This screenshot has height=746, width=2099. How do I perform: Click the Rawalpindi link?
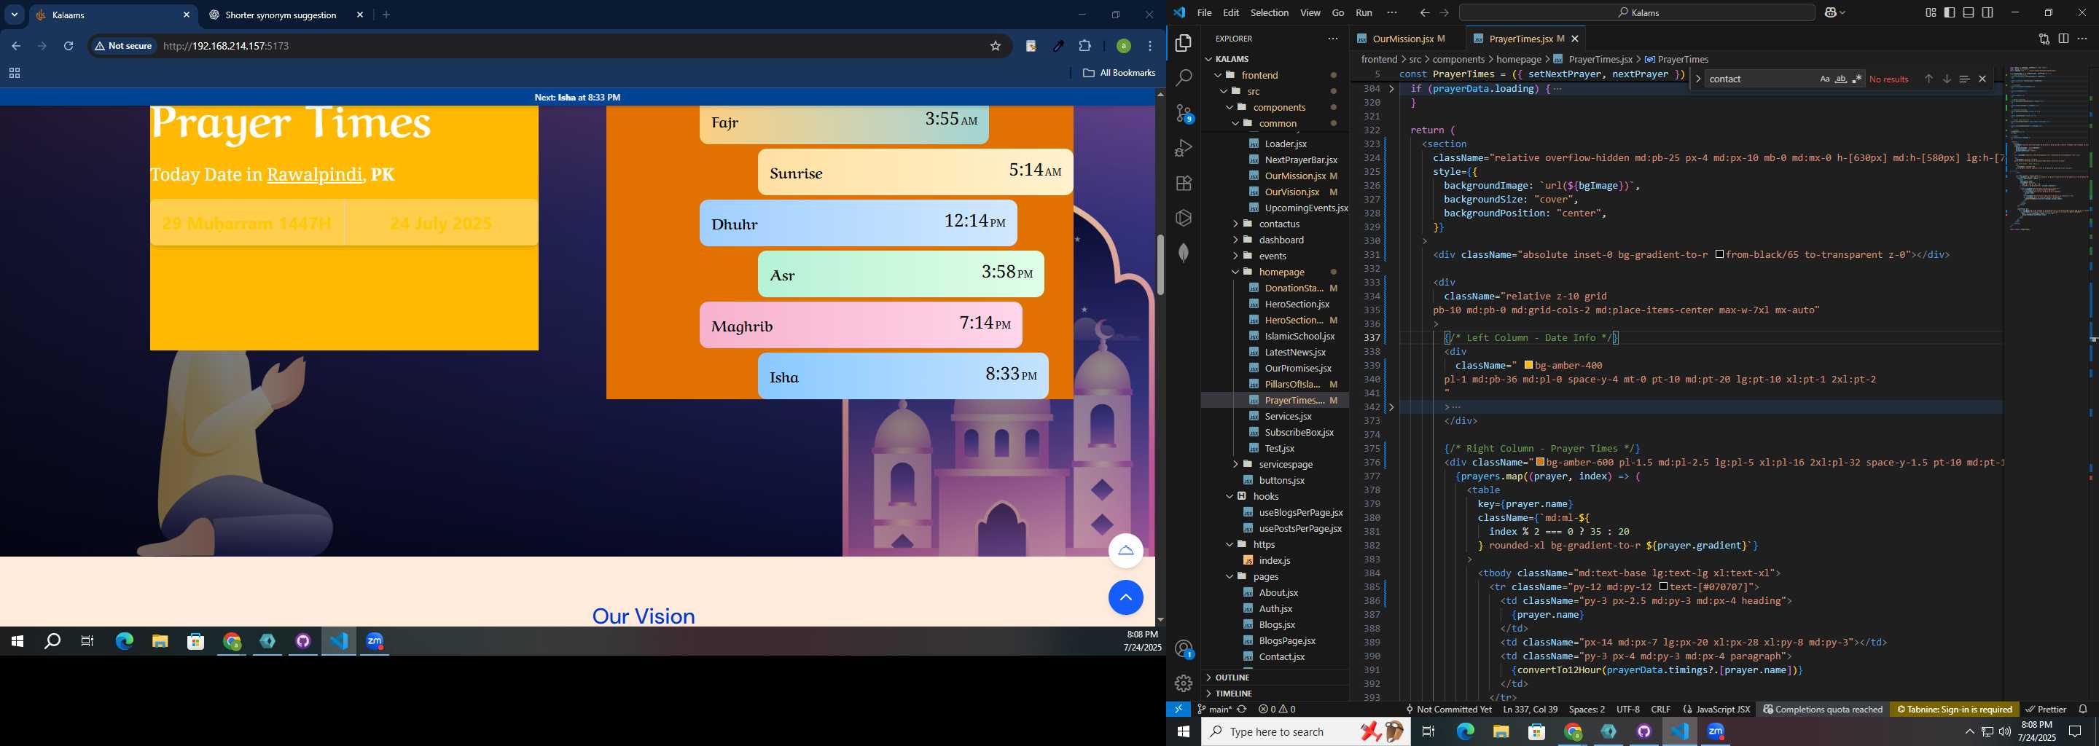click(x=315, y=175)
